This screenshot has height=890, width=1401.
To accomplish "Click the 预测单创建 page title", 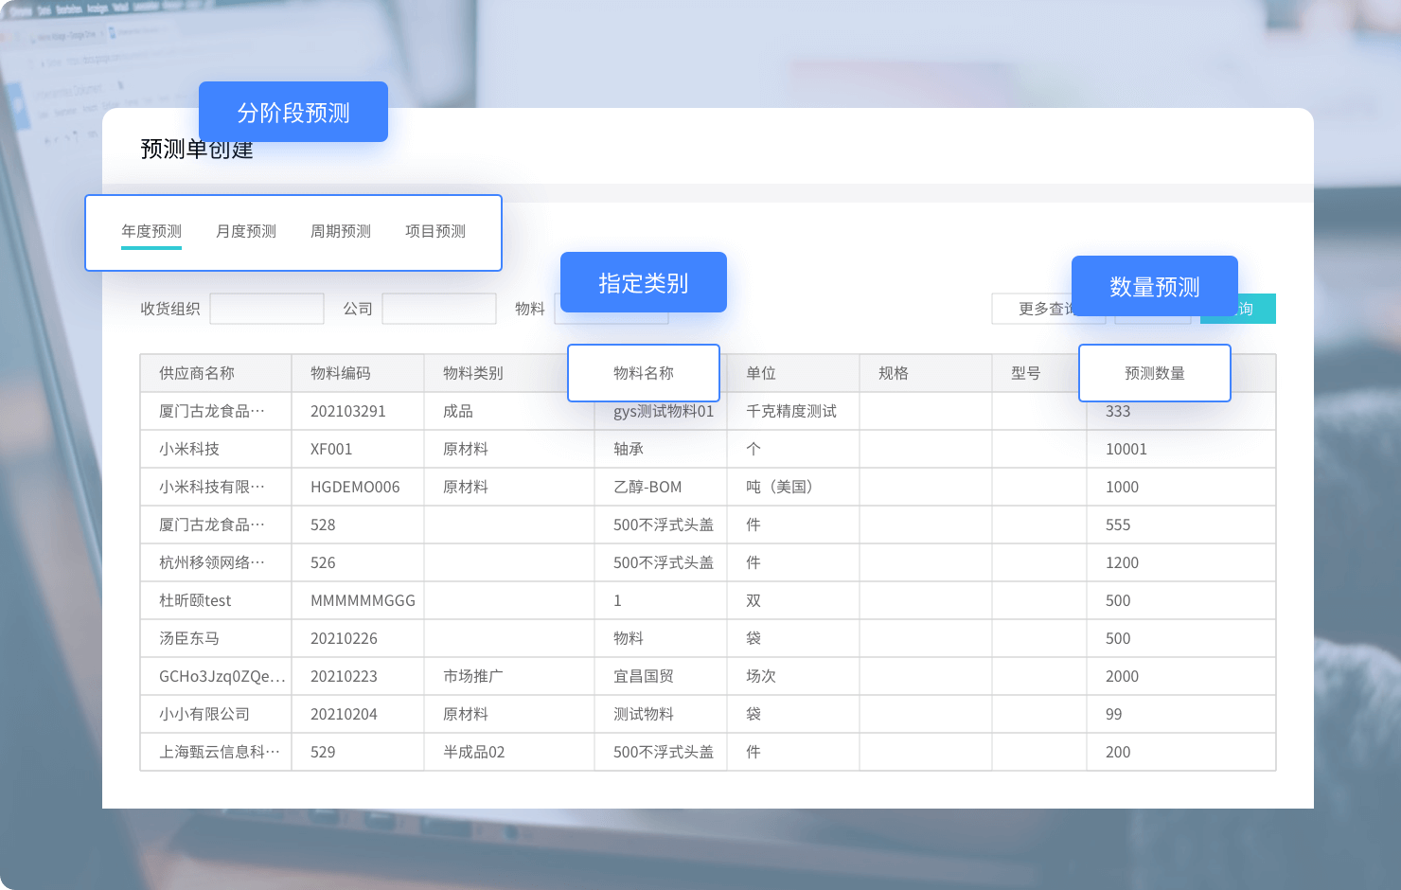I will [x=196, y=149].
